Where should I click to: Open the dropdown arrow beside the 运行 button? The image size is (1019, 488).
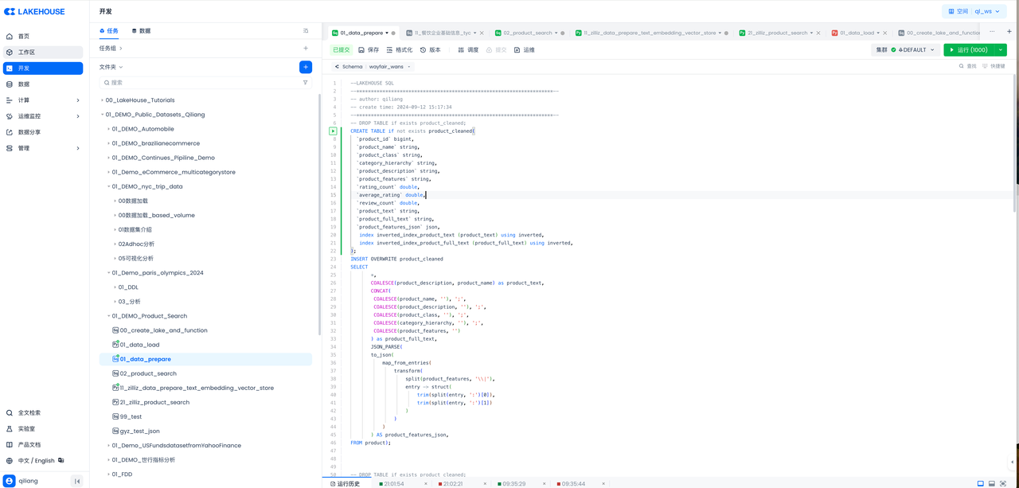tap(1001, 50)
